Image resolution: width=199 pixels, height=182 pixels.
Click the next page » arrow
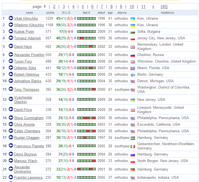tap(153, 7)
